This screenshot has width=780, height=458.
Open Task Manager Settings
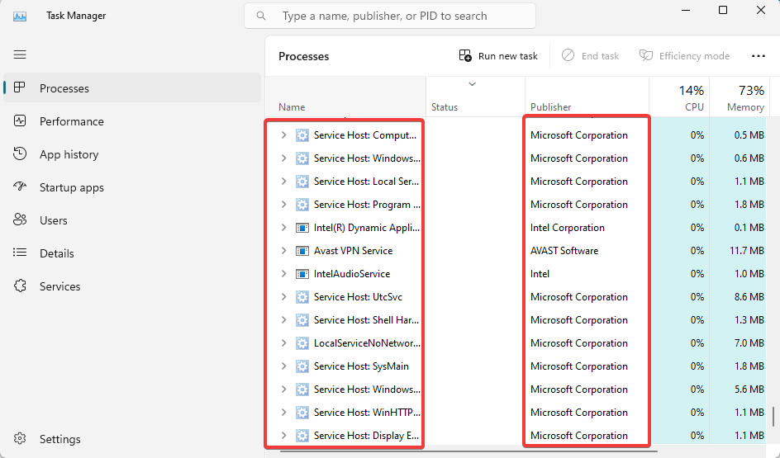(x=59, y=439)
